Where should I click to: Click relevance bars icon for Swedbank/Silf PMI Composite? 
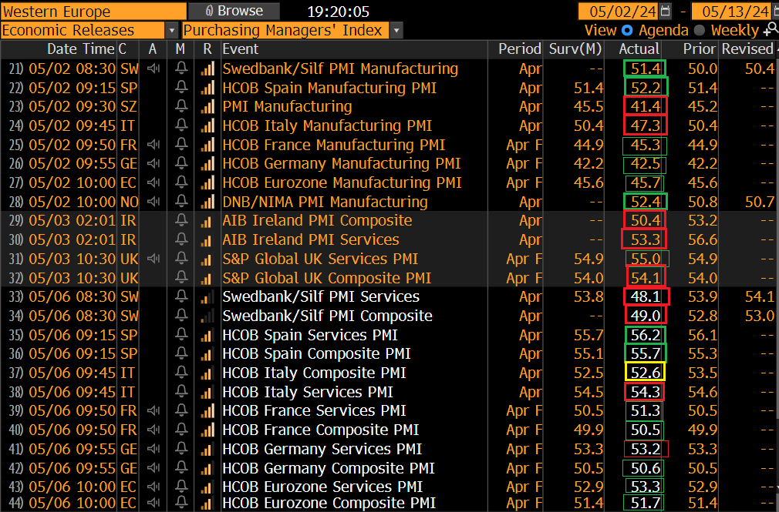point(207,316)
